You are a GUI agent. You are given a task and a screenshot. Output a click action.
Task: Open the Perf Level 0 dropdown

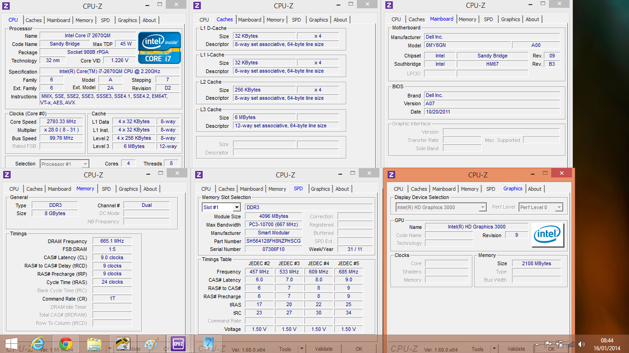pyautogui.click(x=541, y=207)
